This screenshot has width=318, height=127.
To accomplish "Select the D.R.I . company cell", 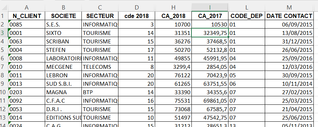I will (x=63, y=109).
